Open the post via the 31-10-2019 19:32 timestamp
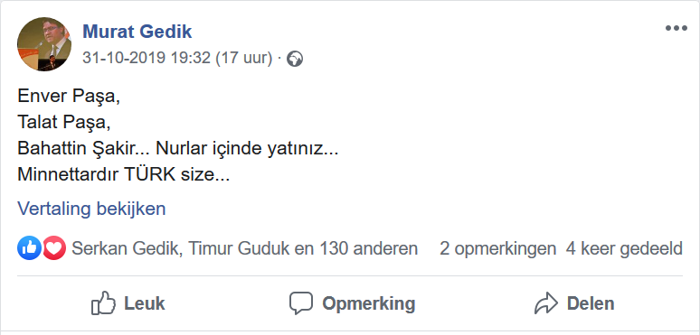 click(177, 59)
